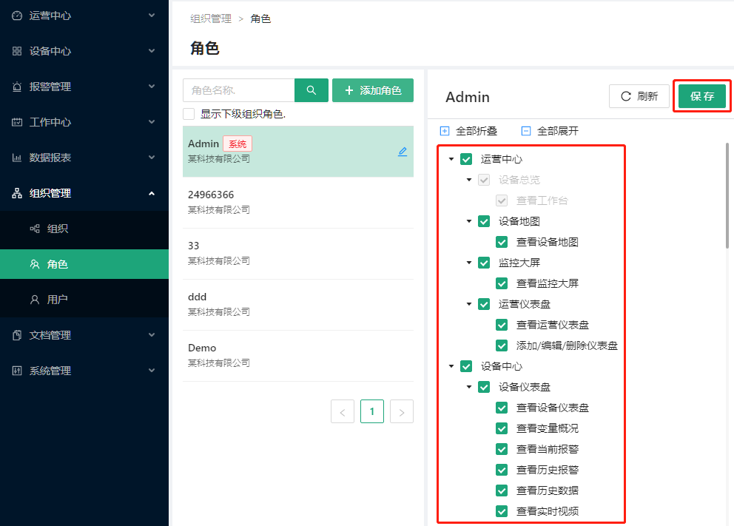This screenshot has height=526, width=734.
Task: Click the 全部折叠 collapse-all icon
Action: (445, 131)
